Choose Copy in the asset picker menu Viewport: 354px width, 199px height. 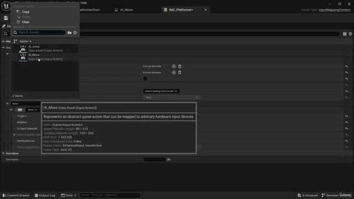(25, 12)
